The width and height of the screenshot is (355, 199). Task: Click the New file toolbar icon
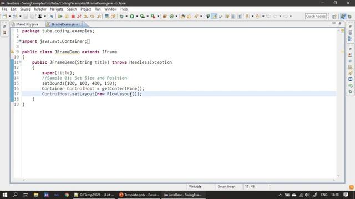[x=4, y=17]
